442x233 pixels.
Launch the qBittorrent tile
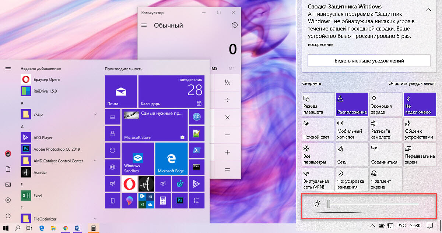(x=197, y=116)
